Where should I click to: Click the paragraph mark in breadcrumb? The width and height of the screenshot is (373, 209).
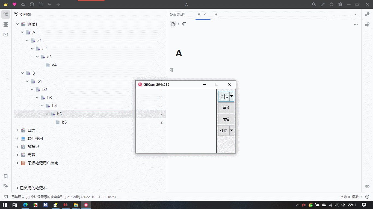[184, 24]
